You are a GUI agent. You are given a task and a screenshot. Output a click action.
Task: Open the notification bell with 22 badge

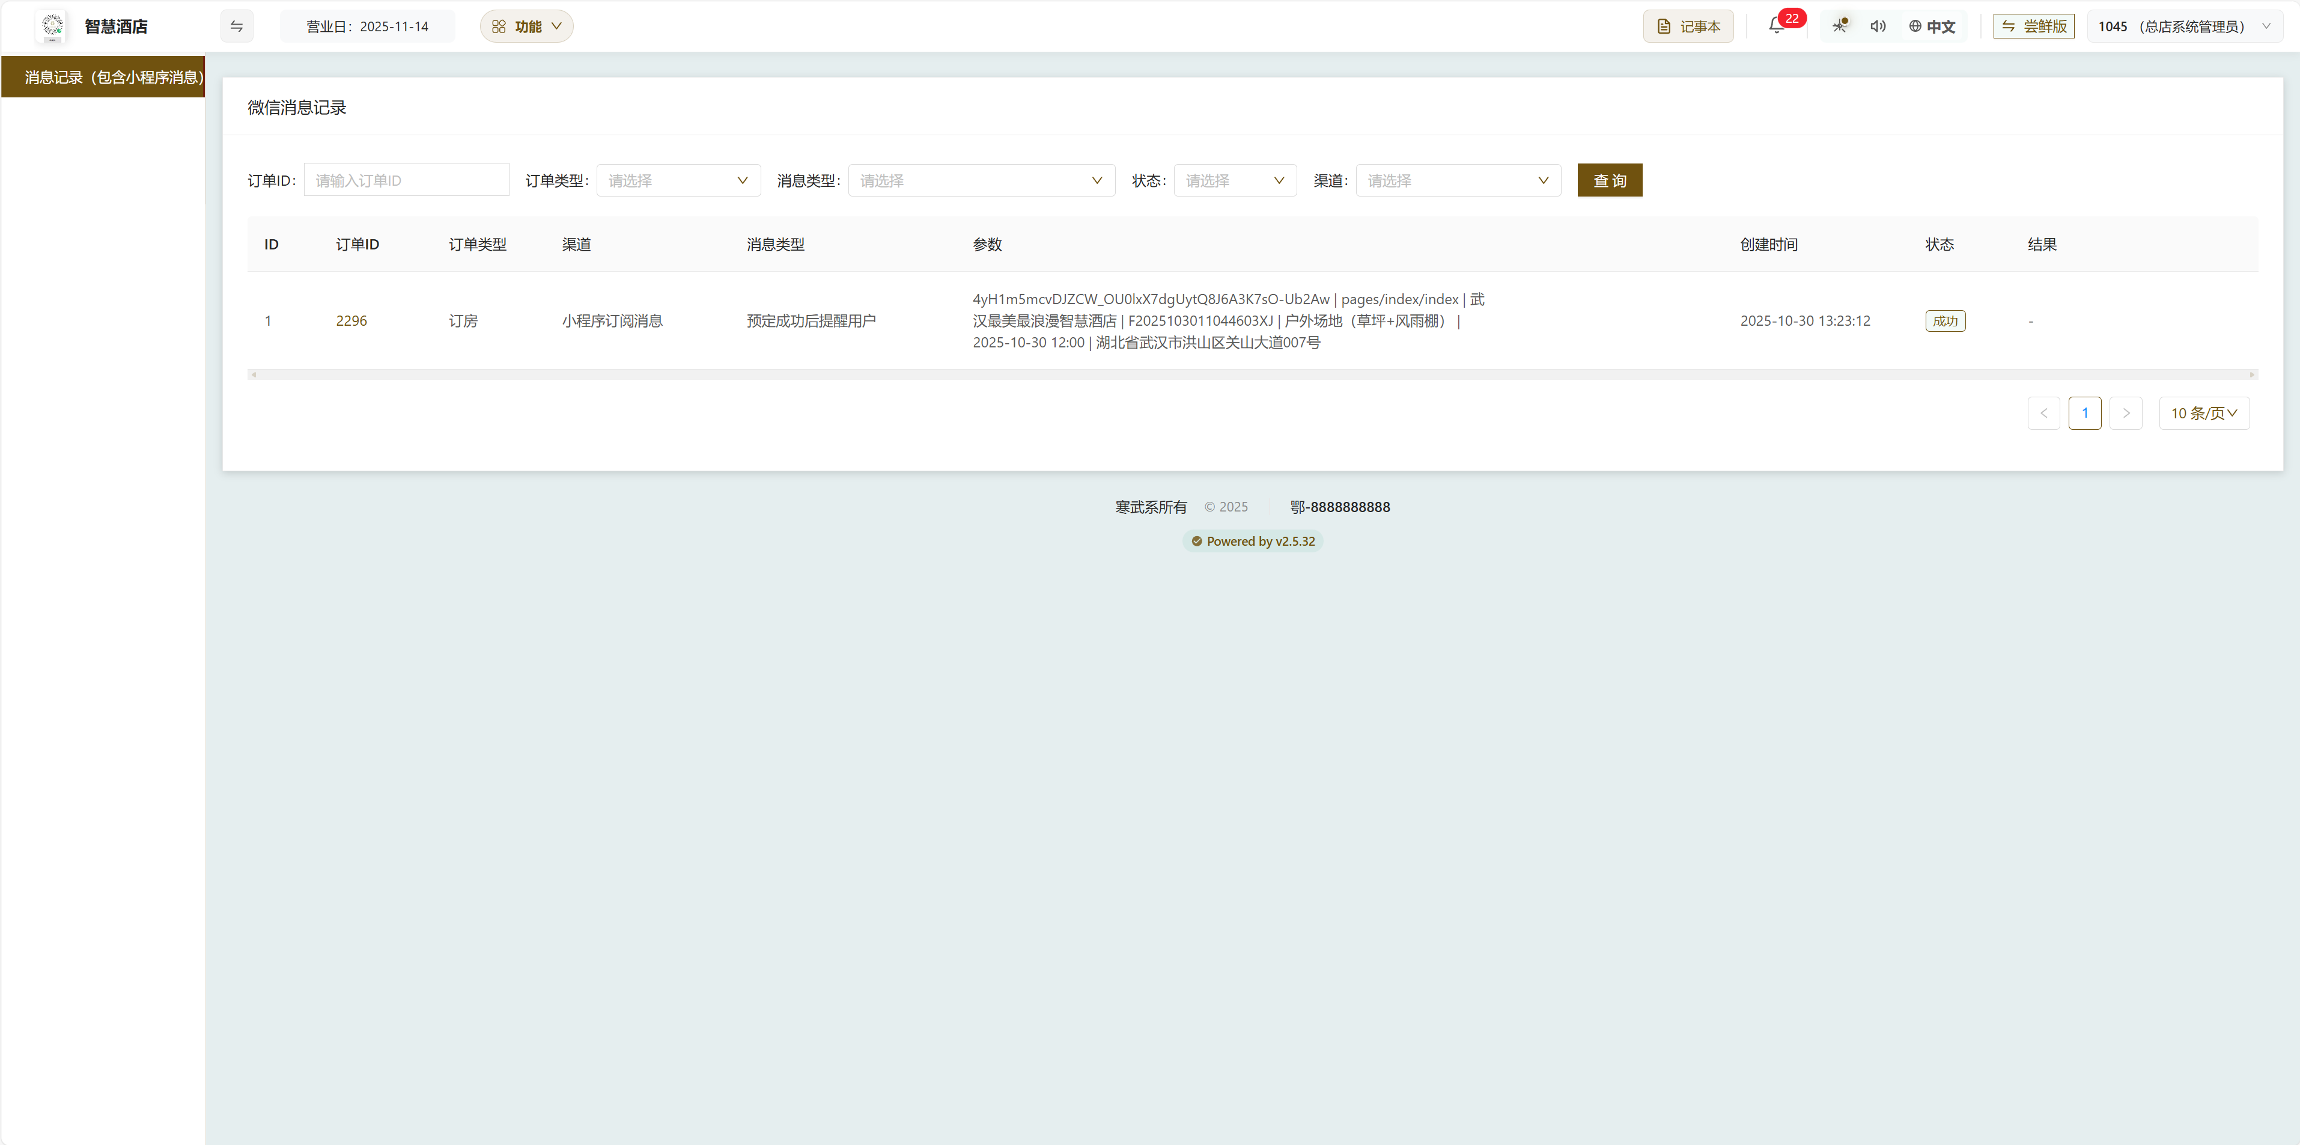(1776, 27)
